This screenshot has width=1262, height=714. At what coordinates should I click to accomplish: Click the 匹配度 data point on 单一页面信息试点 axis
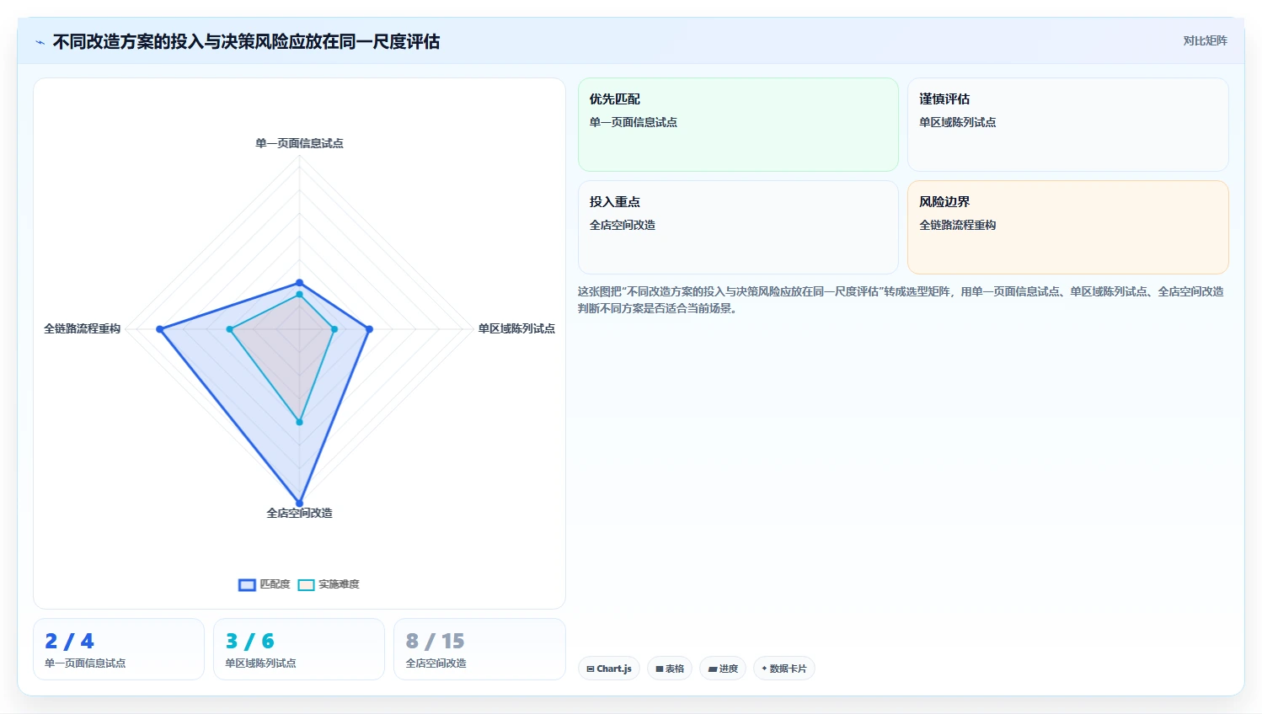[299, 283]
